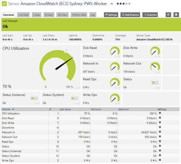Open settings gear for Write Ops row
This screenshot has height=164, width=181.
160,160
